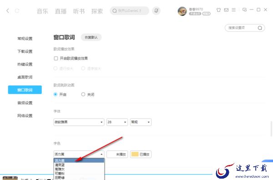Image resolution: width=273 pixels, height=180 pixels.
Task: Open the skin shirt icon
Action: pos(218,10)
